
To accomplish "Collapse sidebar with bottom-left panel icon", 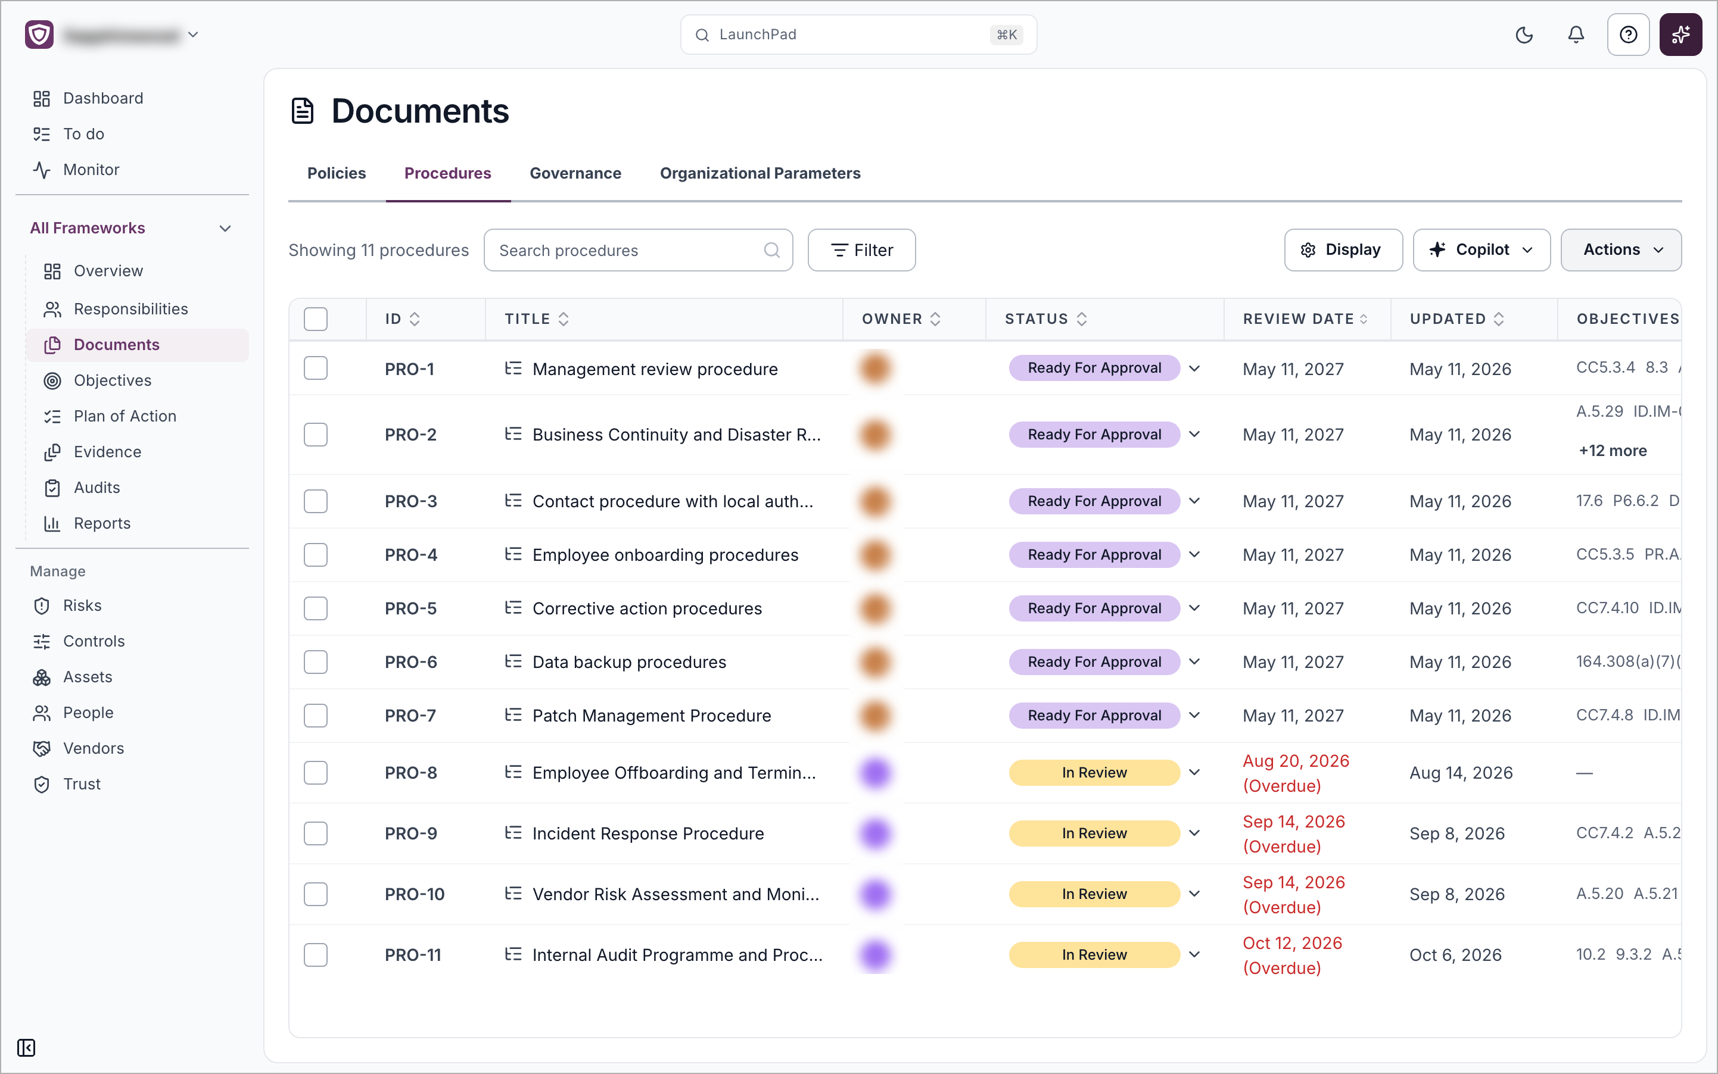I will pyautogui.click(x=26, y=1047).
